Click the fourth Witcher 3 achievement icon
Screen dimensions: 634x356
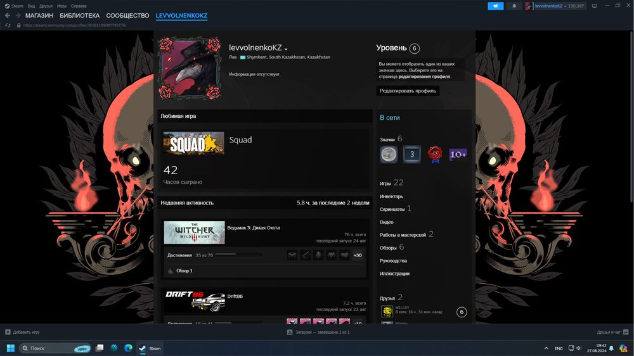[332, 255]
